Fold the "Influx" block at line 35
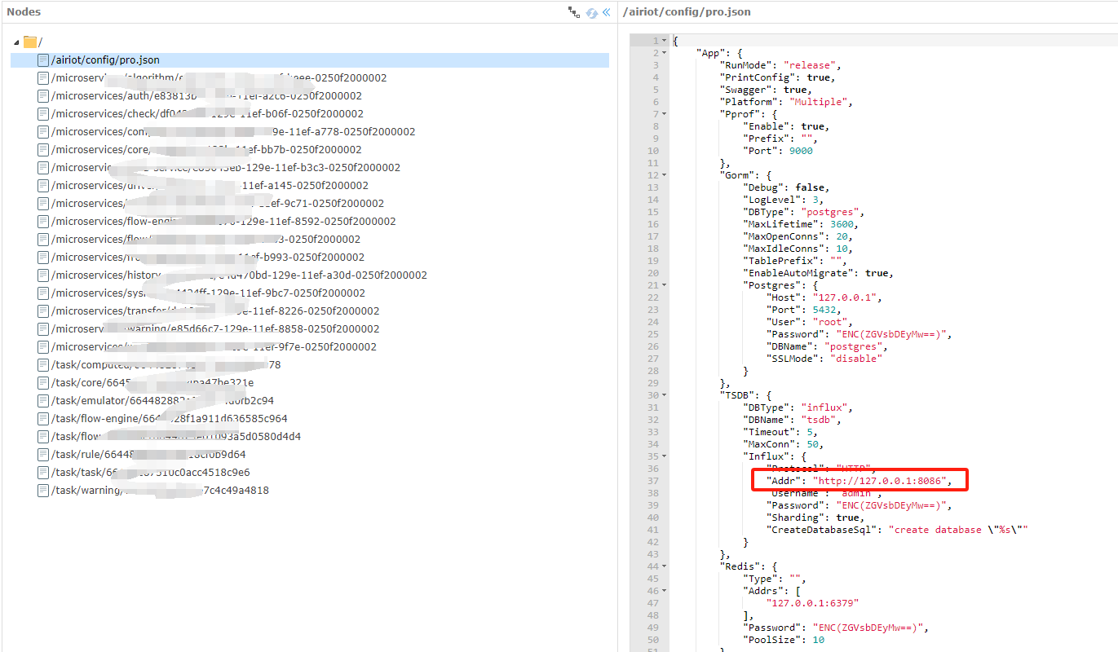The width and height of the screenshot is (1118, 652). point(665,456)
